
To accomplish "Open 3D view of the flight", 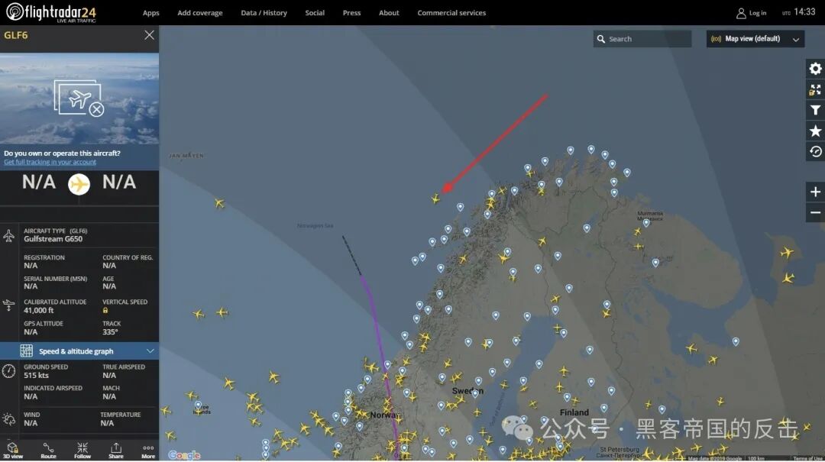I will (13, 451).
